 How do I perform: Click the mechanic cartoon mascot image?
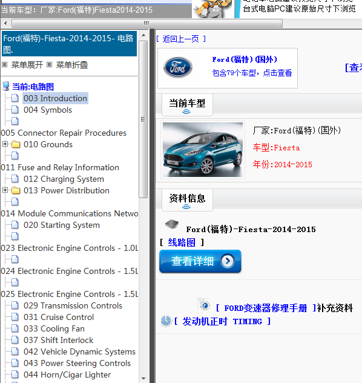(212, 9)
